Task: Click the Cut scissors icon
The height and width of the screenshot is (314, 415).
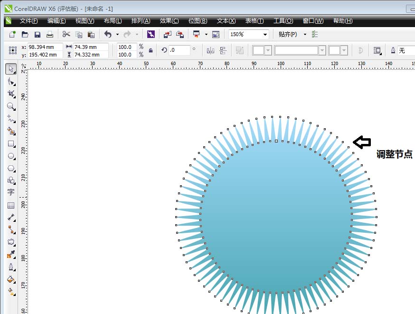Action: [x=66, y=34]
